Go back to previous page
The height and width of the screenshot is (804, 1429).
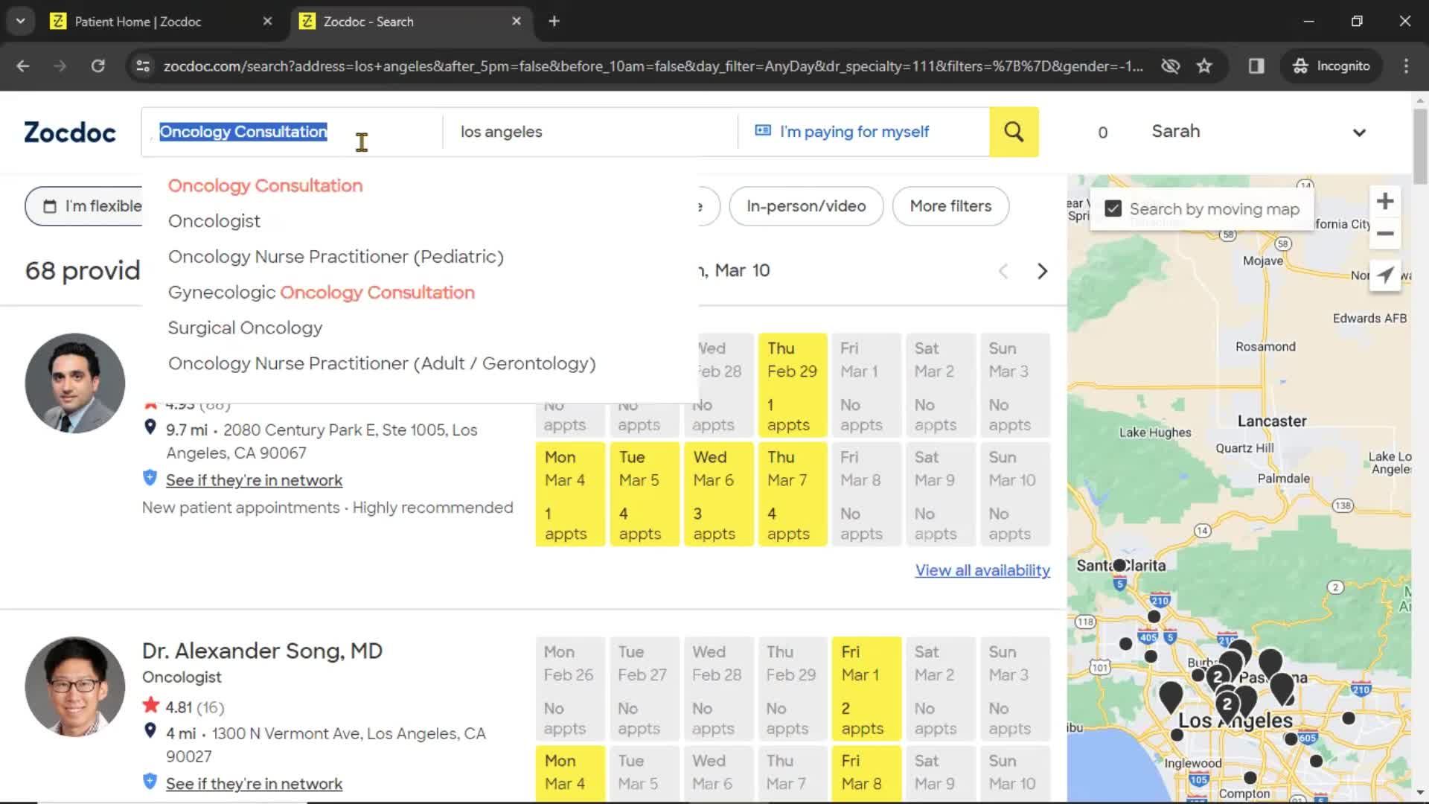point(23,66)
